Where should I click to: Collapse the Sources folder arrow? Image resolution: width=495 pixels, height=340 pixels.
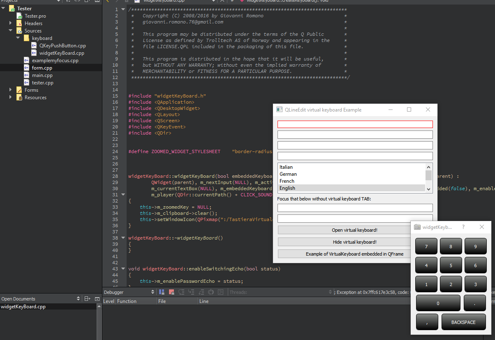click(11, 30)
